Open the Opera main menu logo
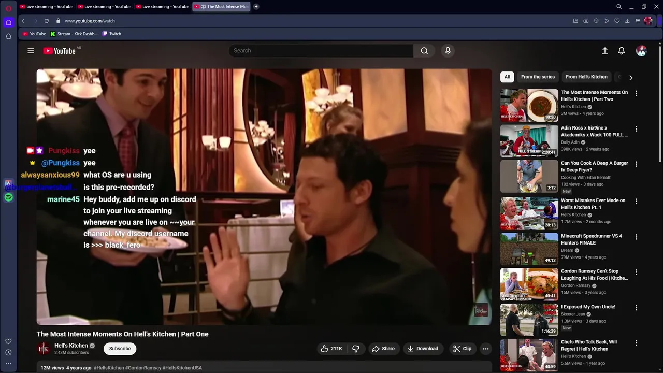 [8, 8]
